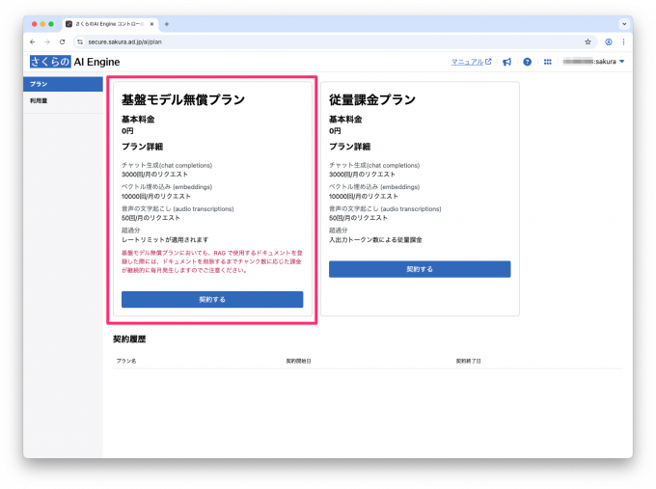The image size is (656, 489).
Task: Select 利用量 in the sidebar
Action: (x=63, y=101)
